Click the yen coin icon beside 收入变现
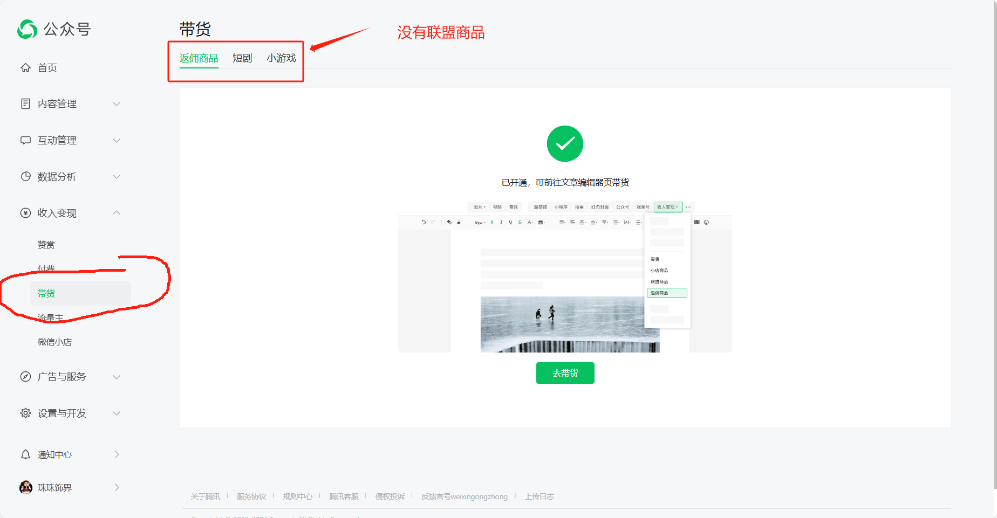This screenshot has height=518, width=997. (25, 213)
